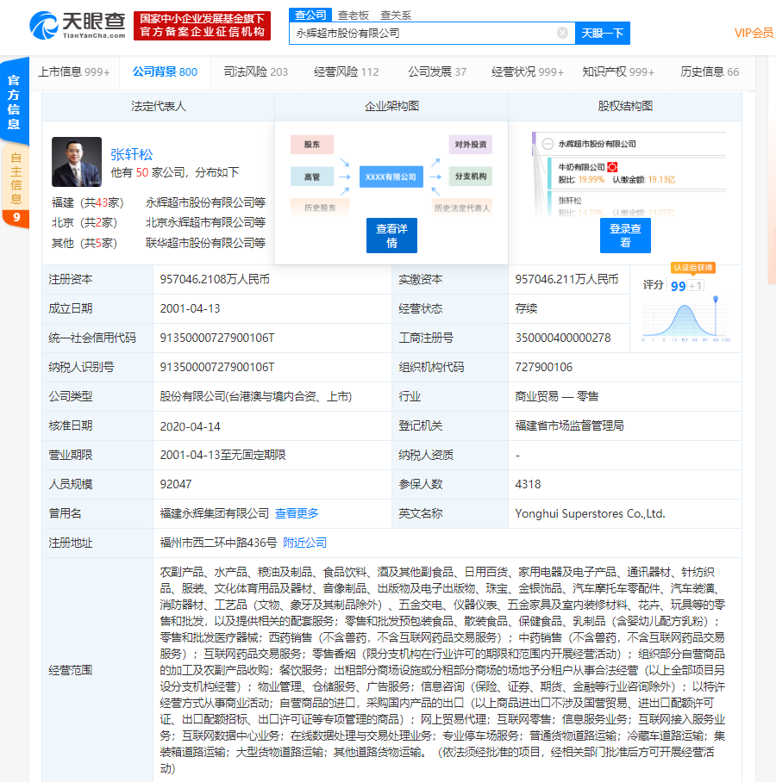Image resolution: width=776 pixels, height=782 pixels.
Task: Click the TianYanCha logo
Action: coord(78,26)
